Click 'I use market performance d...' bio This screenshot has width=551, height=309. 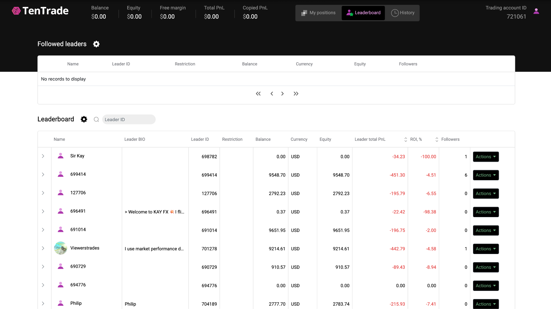154,249
